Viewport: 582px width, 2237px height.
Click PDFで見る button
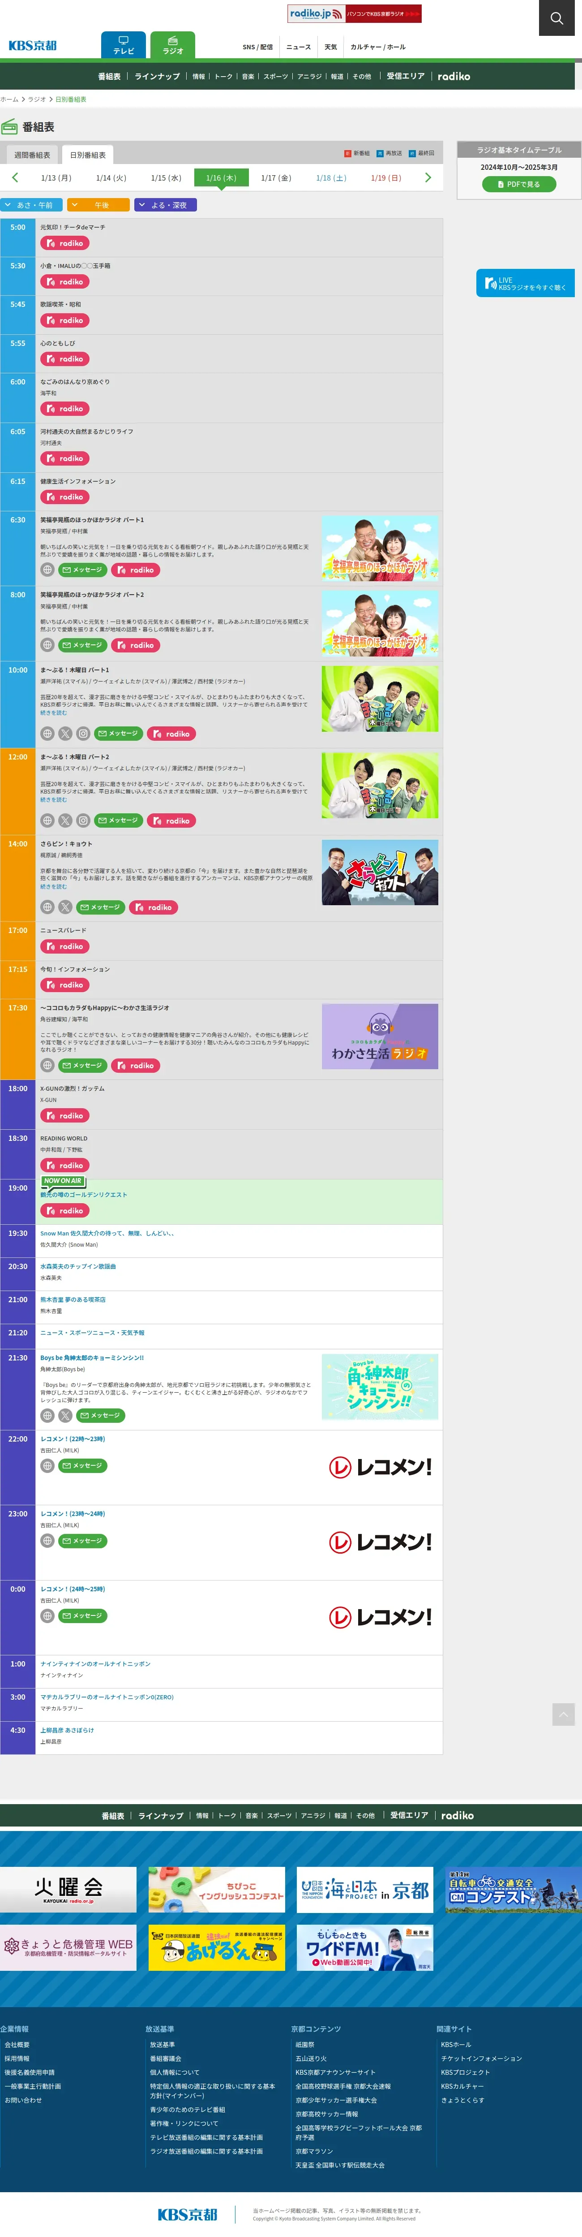(x=519, y=184)
